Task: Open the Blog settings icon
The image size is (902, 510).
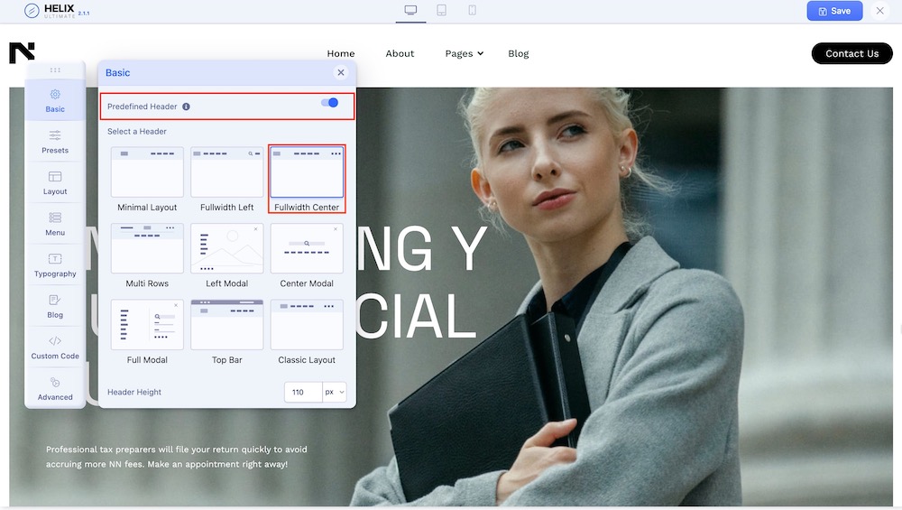Action: click(x=55, y=305)
